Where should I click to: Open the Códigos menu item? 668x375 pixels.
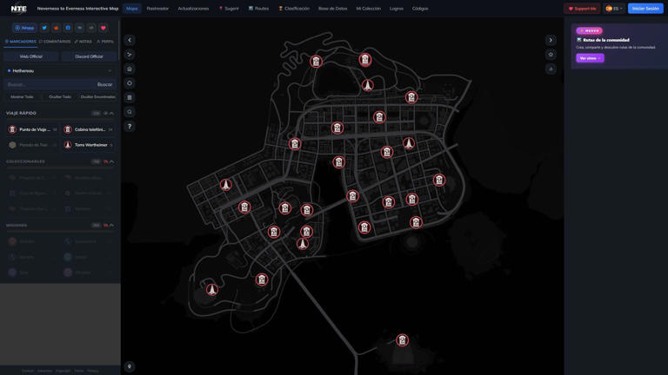(x=420, y=9)
